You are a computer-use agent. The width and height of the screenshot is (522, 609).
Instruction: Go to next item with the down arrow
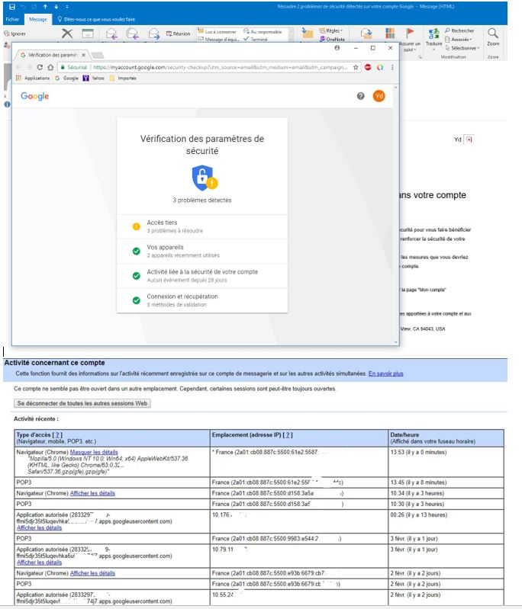(56, 7)
